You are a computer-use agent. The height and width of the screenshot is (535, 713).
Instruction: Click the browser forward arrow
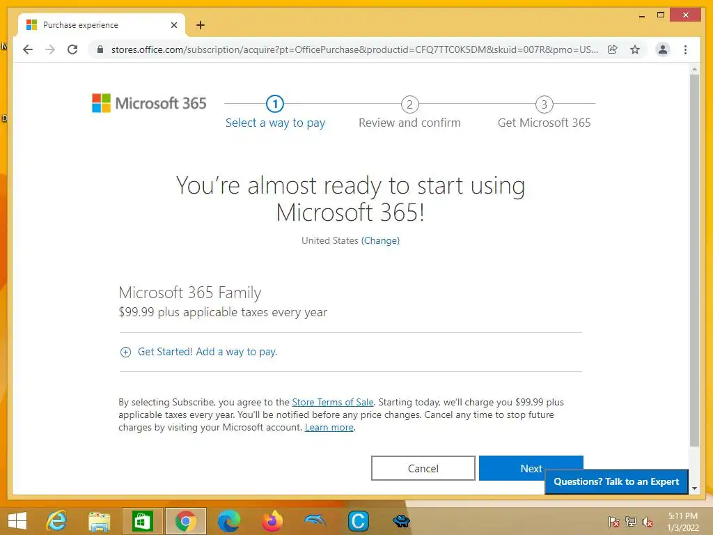(50, 49)
